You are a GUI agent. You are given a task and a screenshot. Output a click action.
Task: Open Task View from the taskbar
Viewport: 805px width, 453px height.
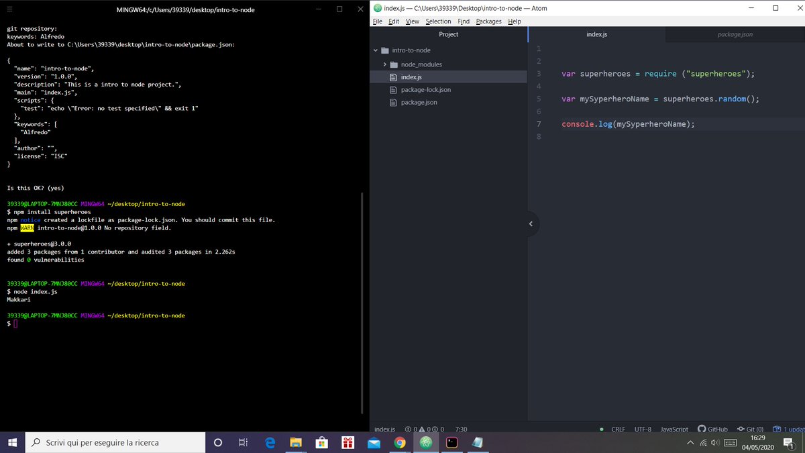pyautogui.click(x=244, y=442)
